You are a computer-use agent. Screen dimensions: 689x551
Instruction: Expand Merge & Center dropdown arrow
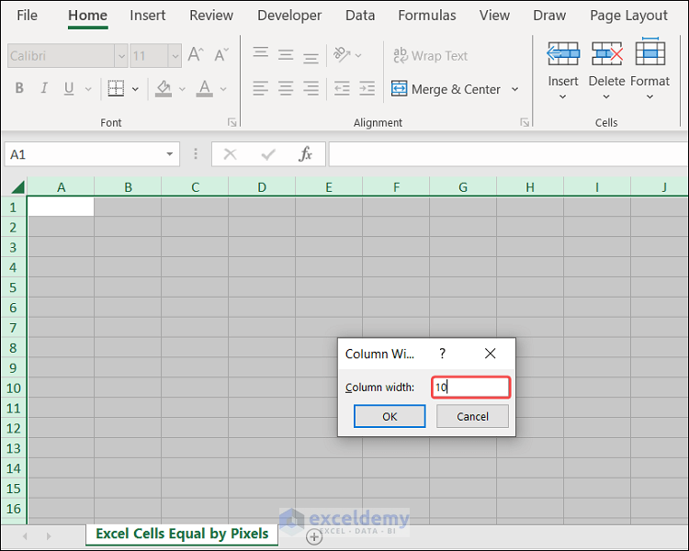click(x=515, y=89)
